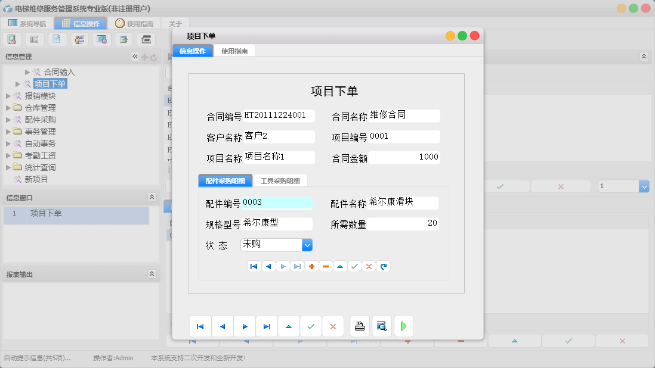Add a new part with the red plus icon
Viewport: 655px width, 368px height.
click(x=311, y=266)
